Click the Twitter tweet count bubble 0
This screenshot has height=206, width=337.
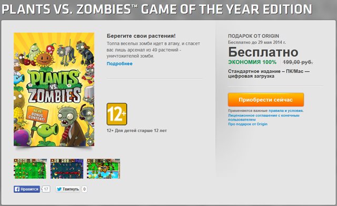click(84, 189)
